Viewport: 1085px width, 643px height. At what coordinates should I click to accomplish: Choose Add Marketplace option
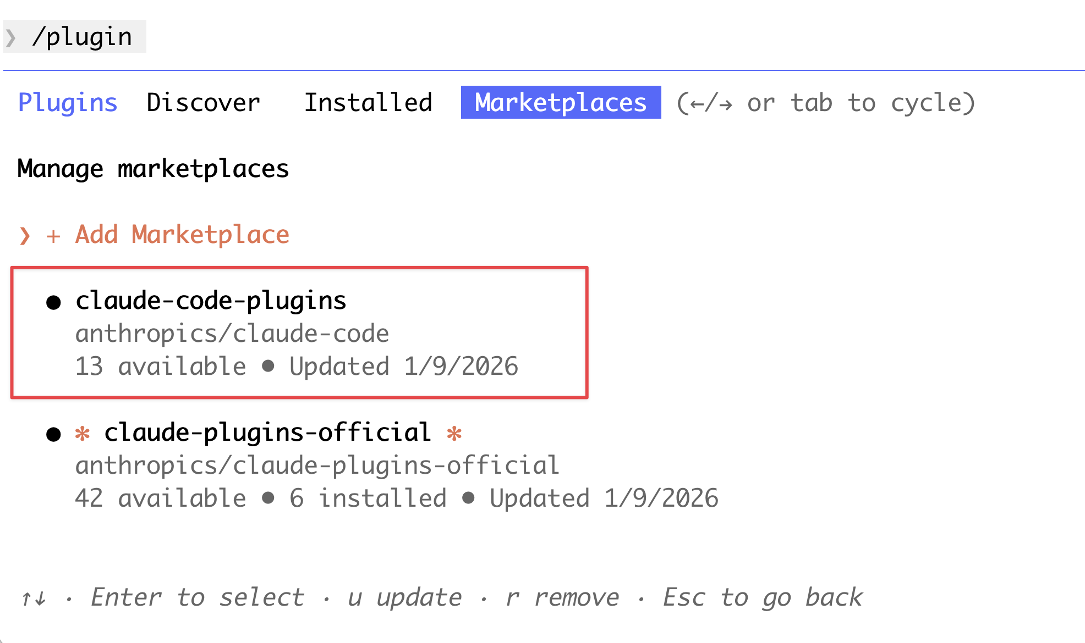tap(182, 235)
